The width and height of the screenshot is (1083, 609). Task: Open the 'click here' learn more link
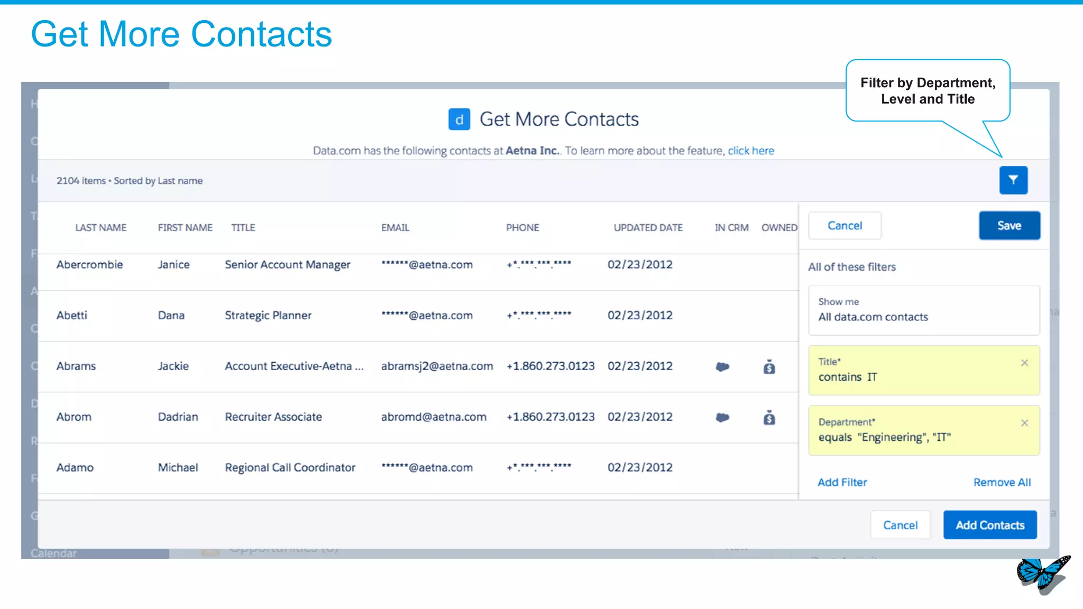[x=751, y=151]
